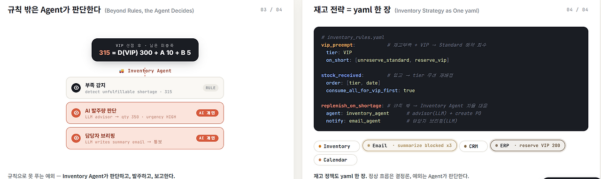This screenshot has width=601, height=179.
Task: Open the 담당자 브리핑 card
Action: pyautogui.click(x=145, y=138)
